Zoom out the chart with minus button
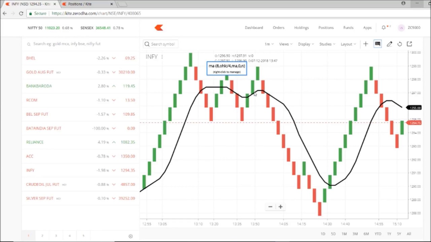The height and width of the screenshot is (242, 431). (x=270, y=207)
